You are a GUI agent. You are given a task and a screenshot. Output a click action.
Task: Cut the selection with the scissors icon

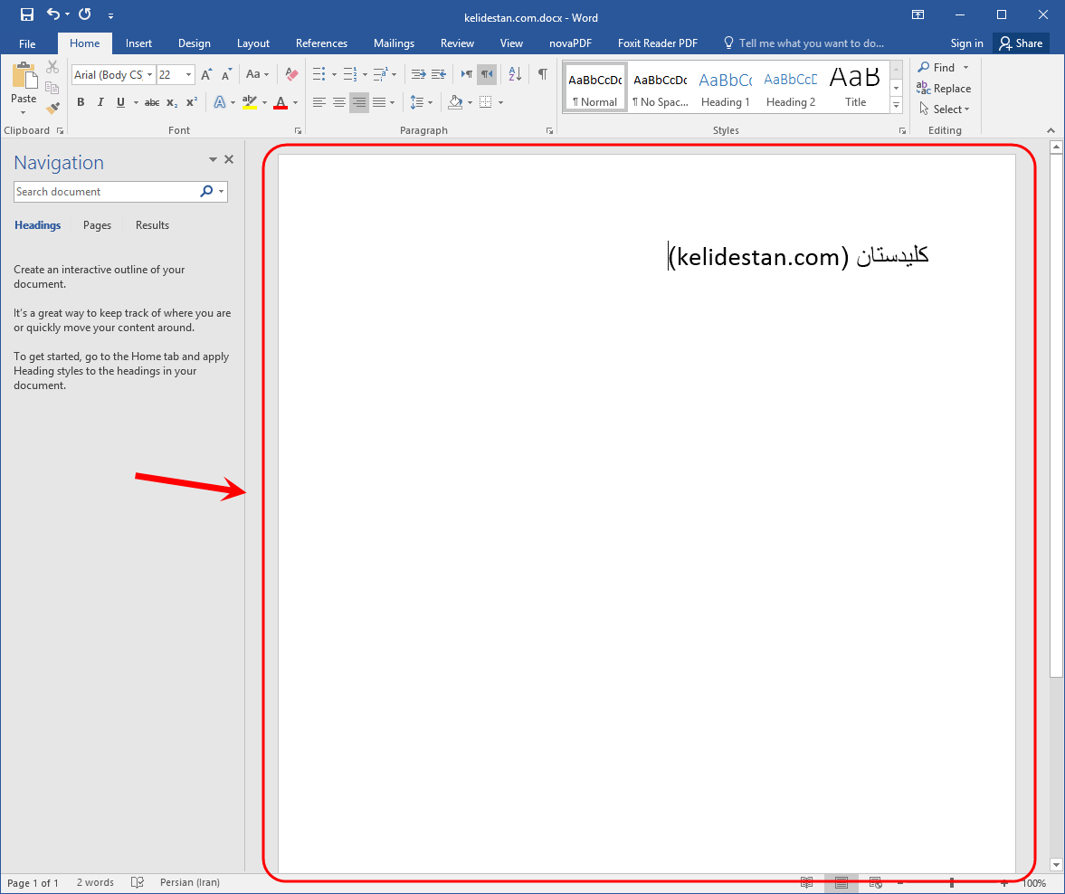coord(52,67)
